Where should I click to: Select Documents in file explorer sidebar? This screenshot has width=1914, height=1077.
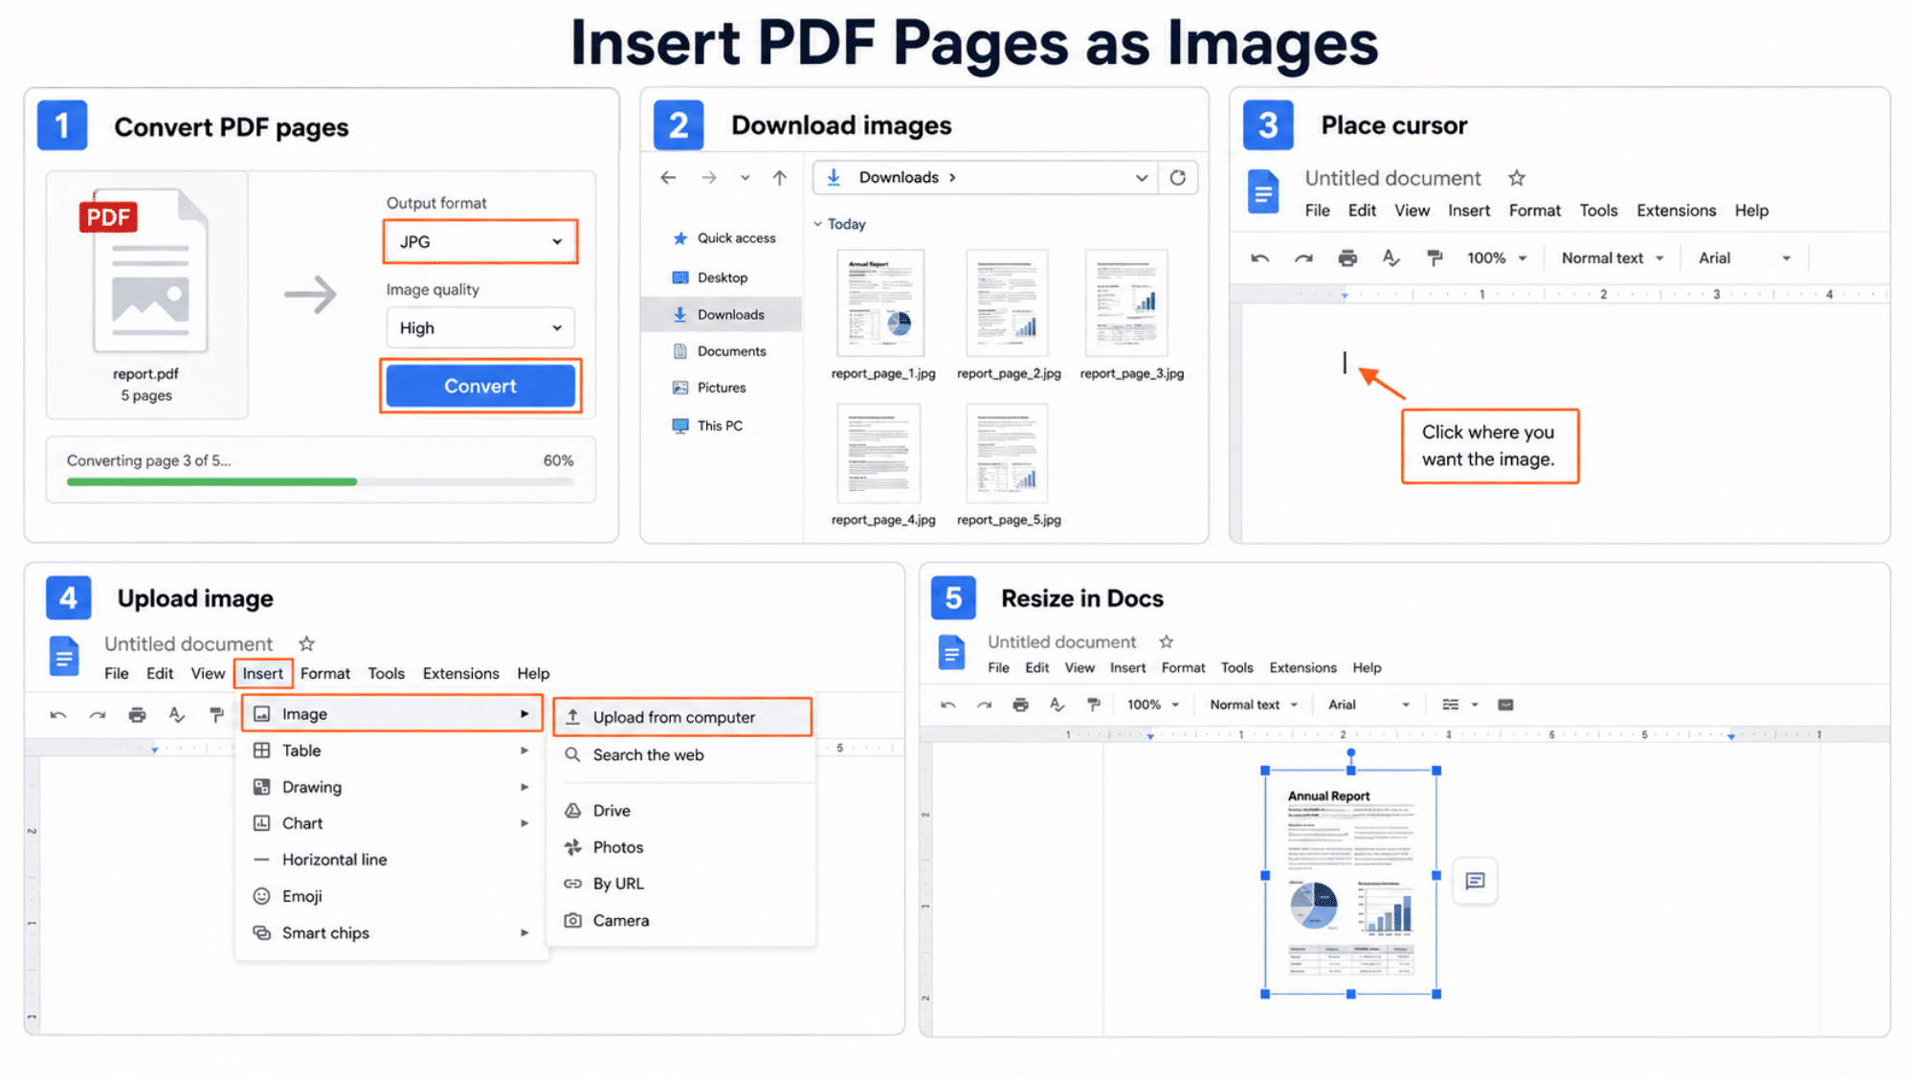[x=720, y=351]
